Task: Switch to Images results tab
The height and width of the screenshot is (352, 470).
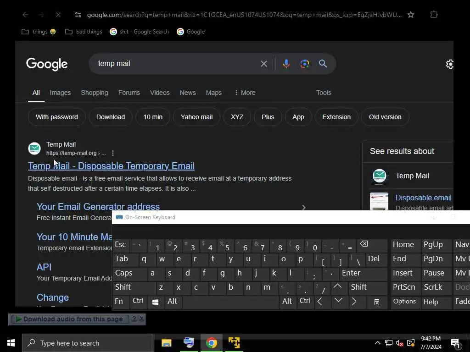Action: coord(60,93)
